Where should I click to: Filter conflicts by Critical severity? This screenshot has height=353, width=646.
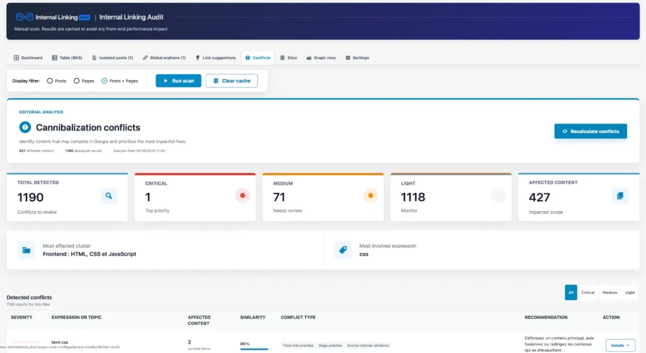[x=587, y=292]
